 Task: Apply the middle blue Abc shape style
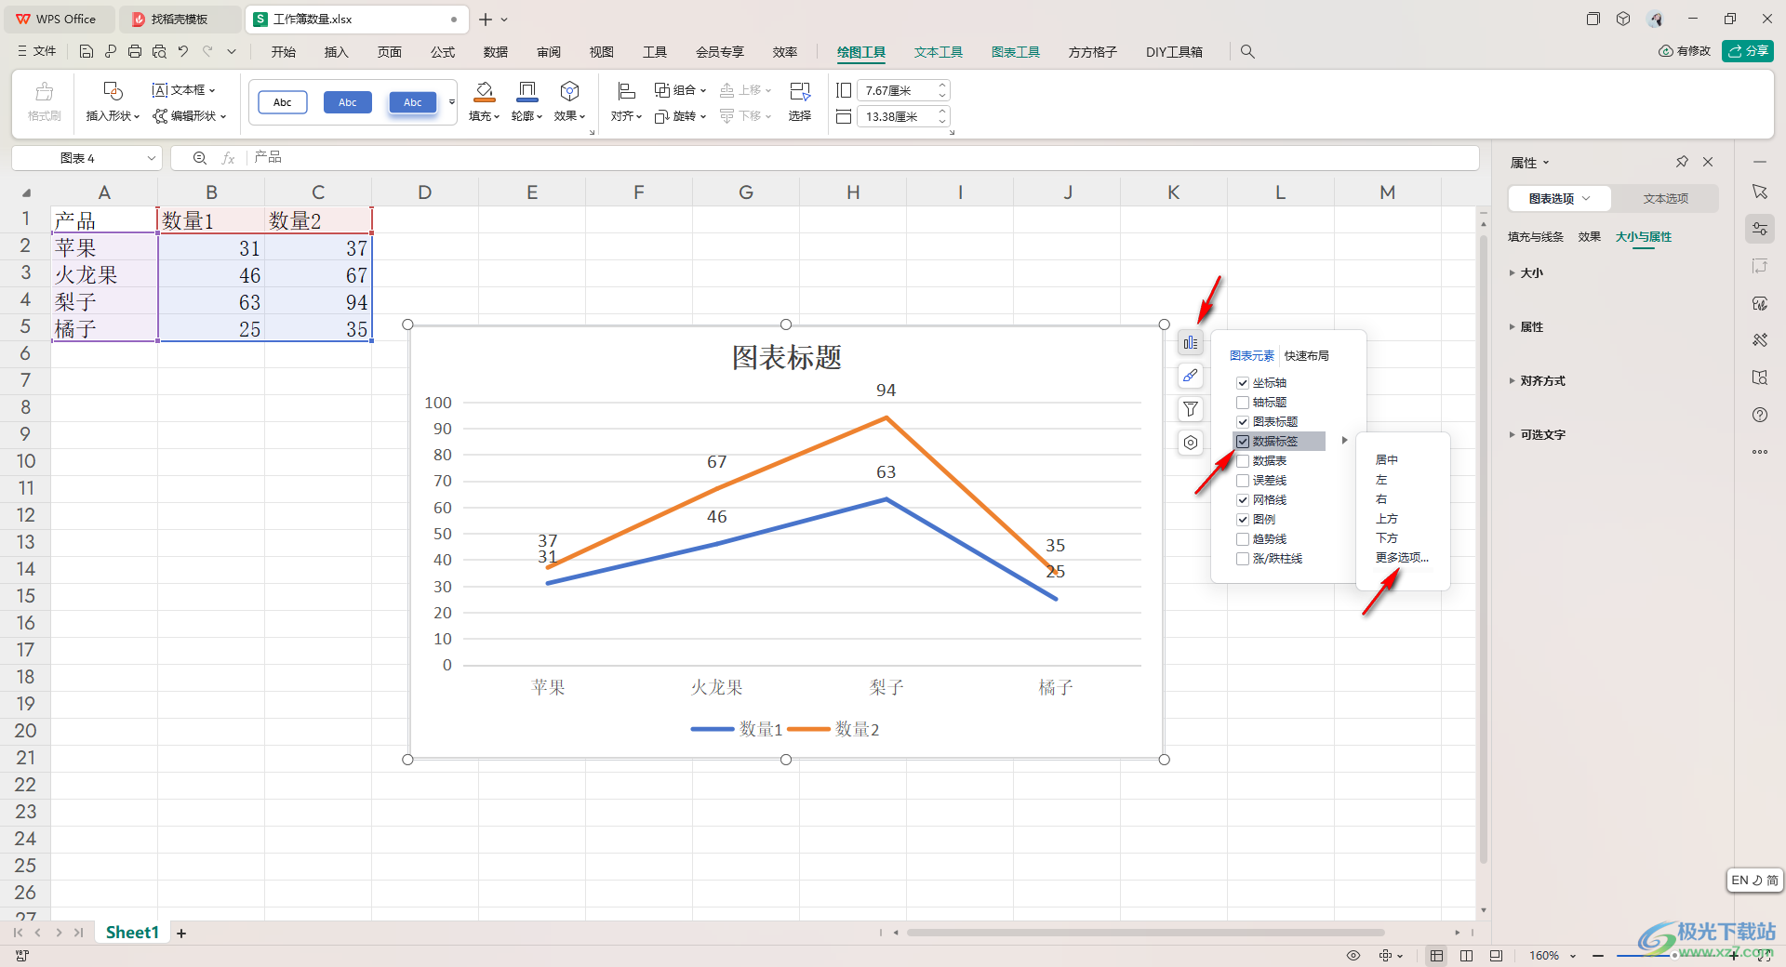[348, 102]
